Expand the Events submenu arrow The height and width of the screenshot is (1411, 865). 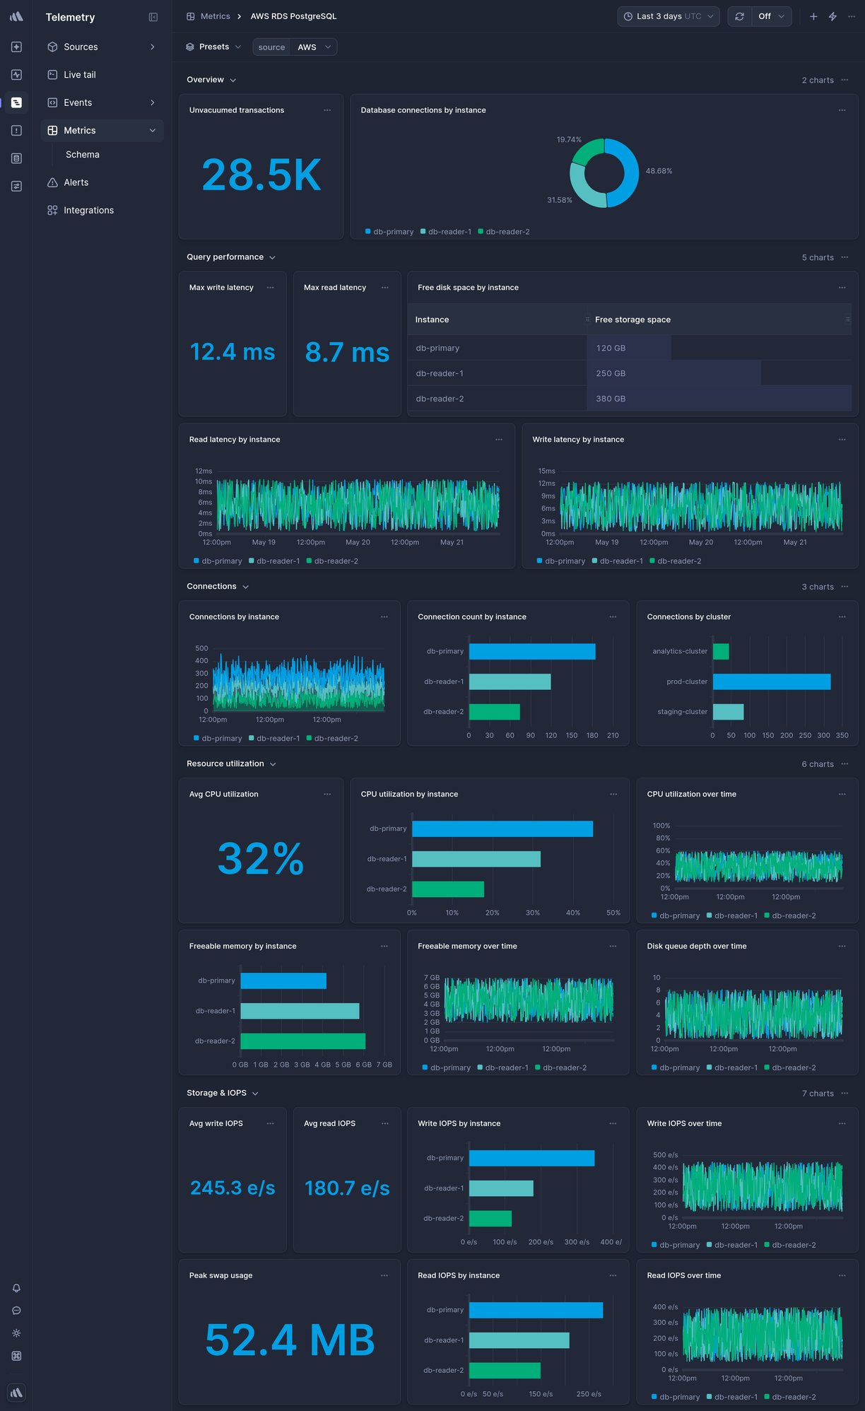point(152,103)
